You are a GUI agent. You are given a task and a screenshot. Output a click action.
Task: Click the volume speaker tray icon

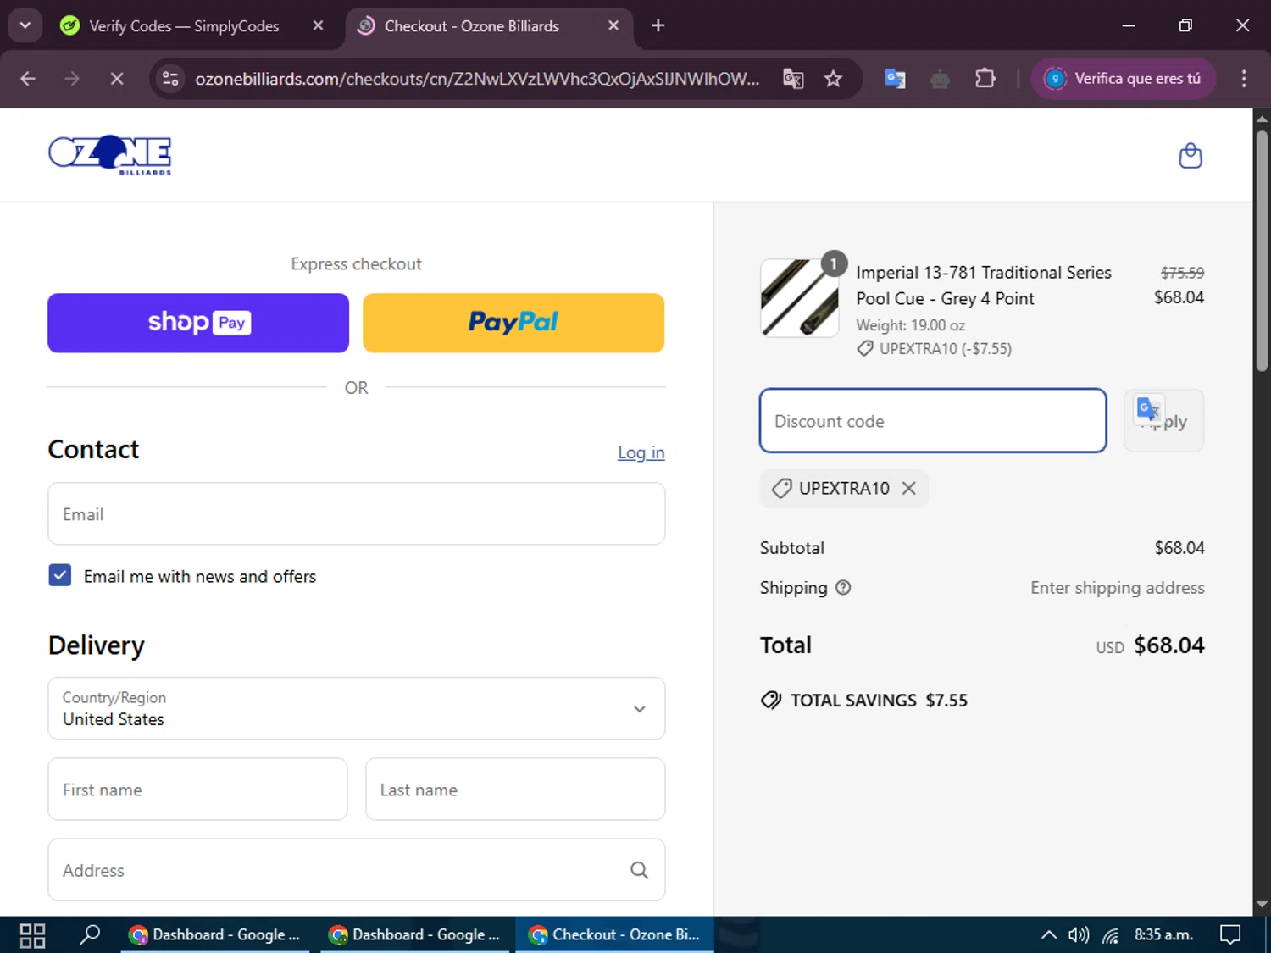(1079, 935)
